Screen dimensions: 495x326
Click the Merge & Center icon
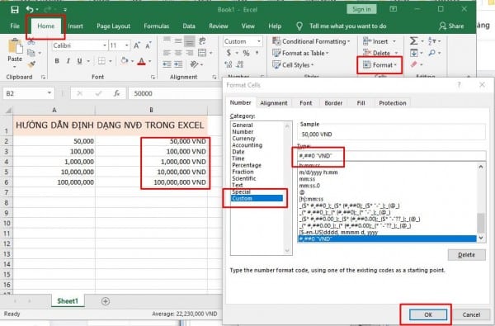coord(202,53)
